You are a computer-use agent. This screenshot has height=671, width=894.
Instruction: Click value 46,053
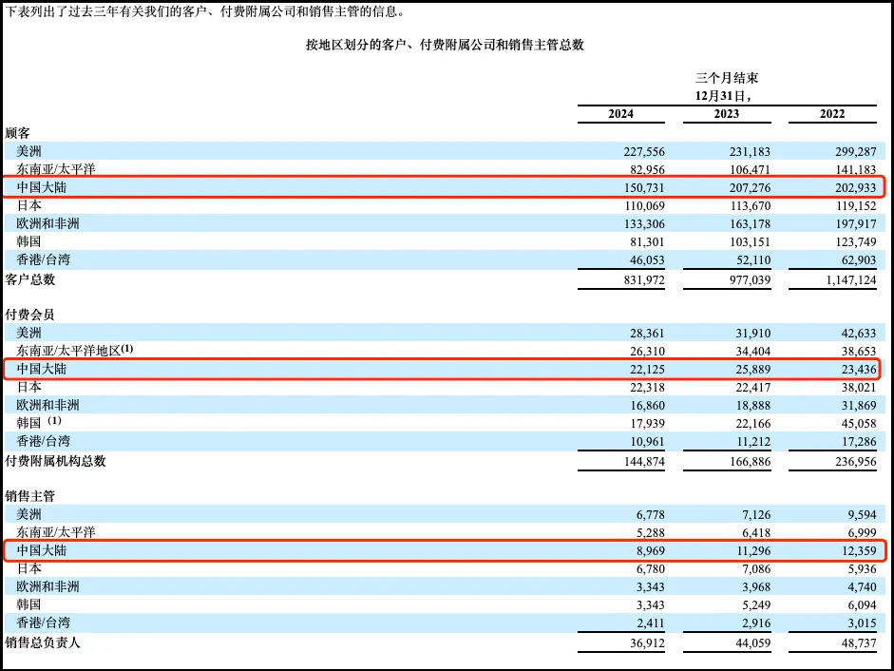click(x=647, y=260)
